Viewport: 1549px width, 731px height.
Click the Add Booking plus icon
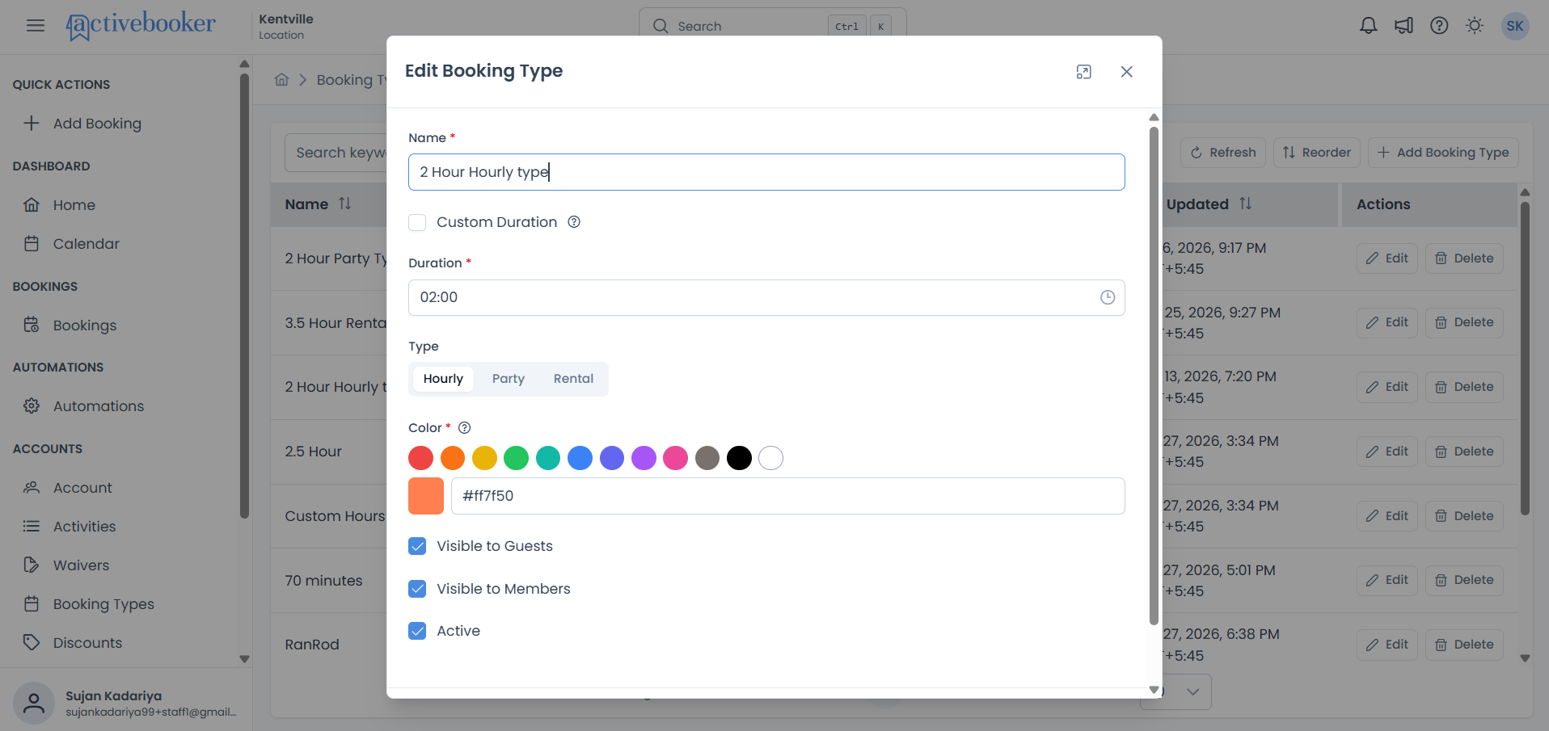32,123
